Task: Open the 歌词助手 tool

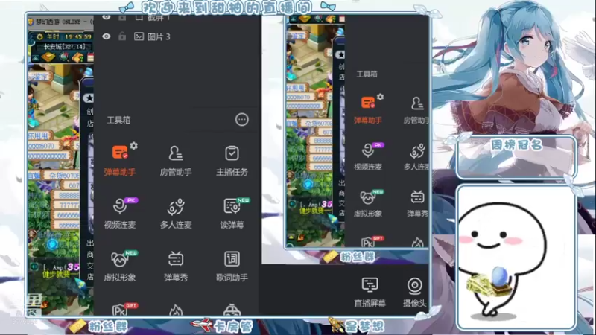Action: point(232,266)
